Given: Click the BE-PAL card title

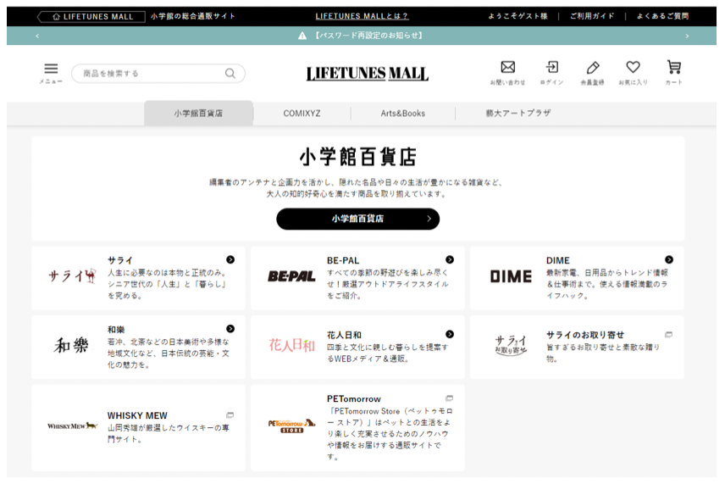Looking at the screenshot, I should tap(343, 260).
